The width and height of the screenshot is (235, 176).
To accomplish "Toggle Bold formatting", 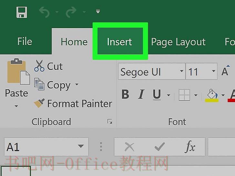I will tap(125, 94).
